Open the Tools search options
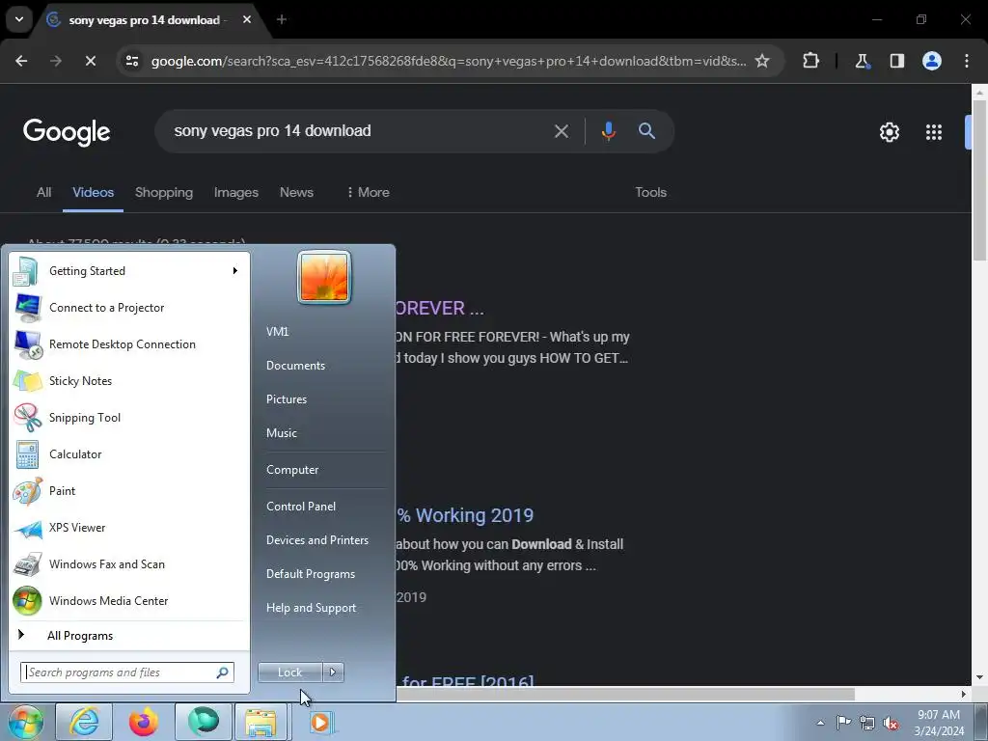 [x=651, y=192]
